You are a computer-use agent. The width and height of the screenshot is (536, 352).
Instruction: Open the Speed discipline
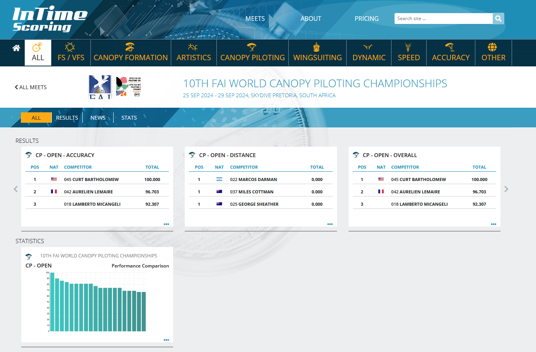coord(409,53)
